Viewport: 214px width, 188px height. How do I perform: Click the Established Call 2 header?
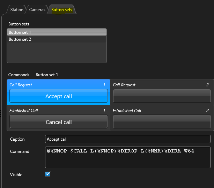(x=127, y=111)
